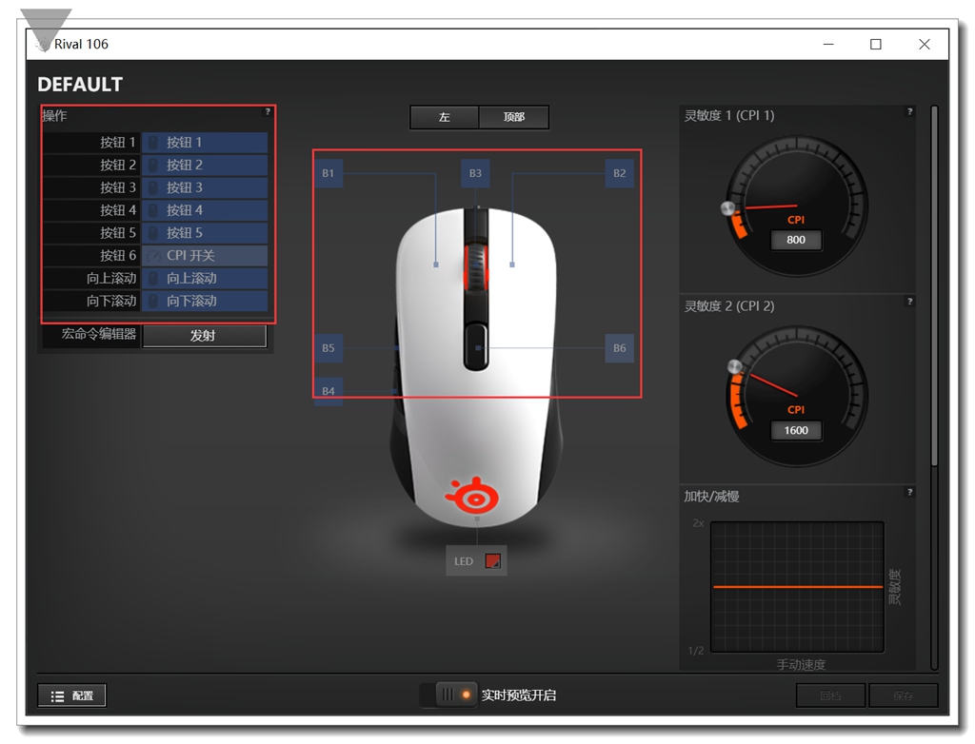The width and height of the screenshot is (975, 744).
Task: Open 配置 via the list icon bottom-left
Action: (x=71, y=695)
